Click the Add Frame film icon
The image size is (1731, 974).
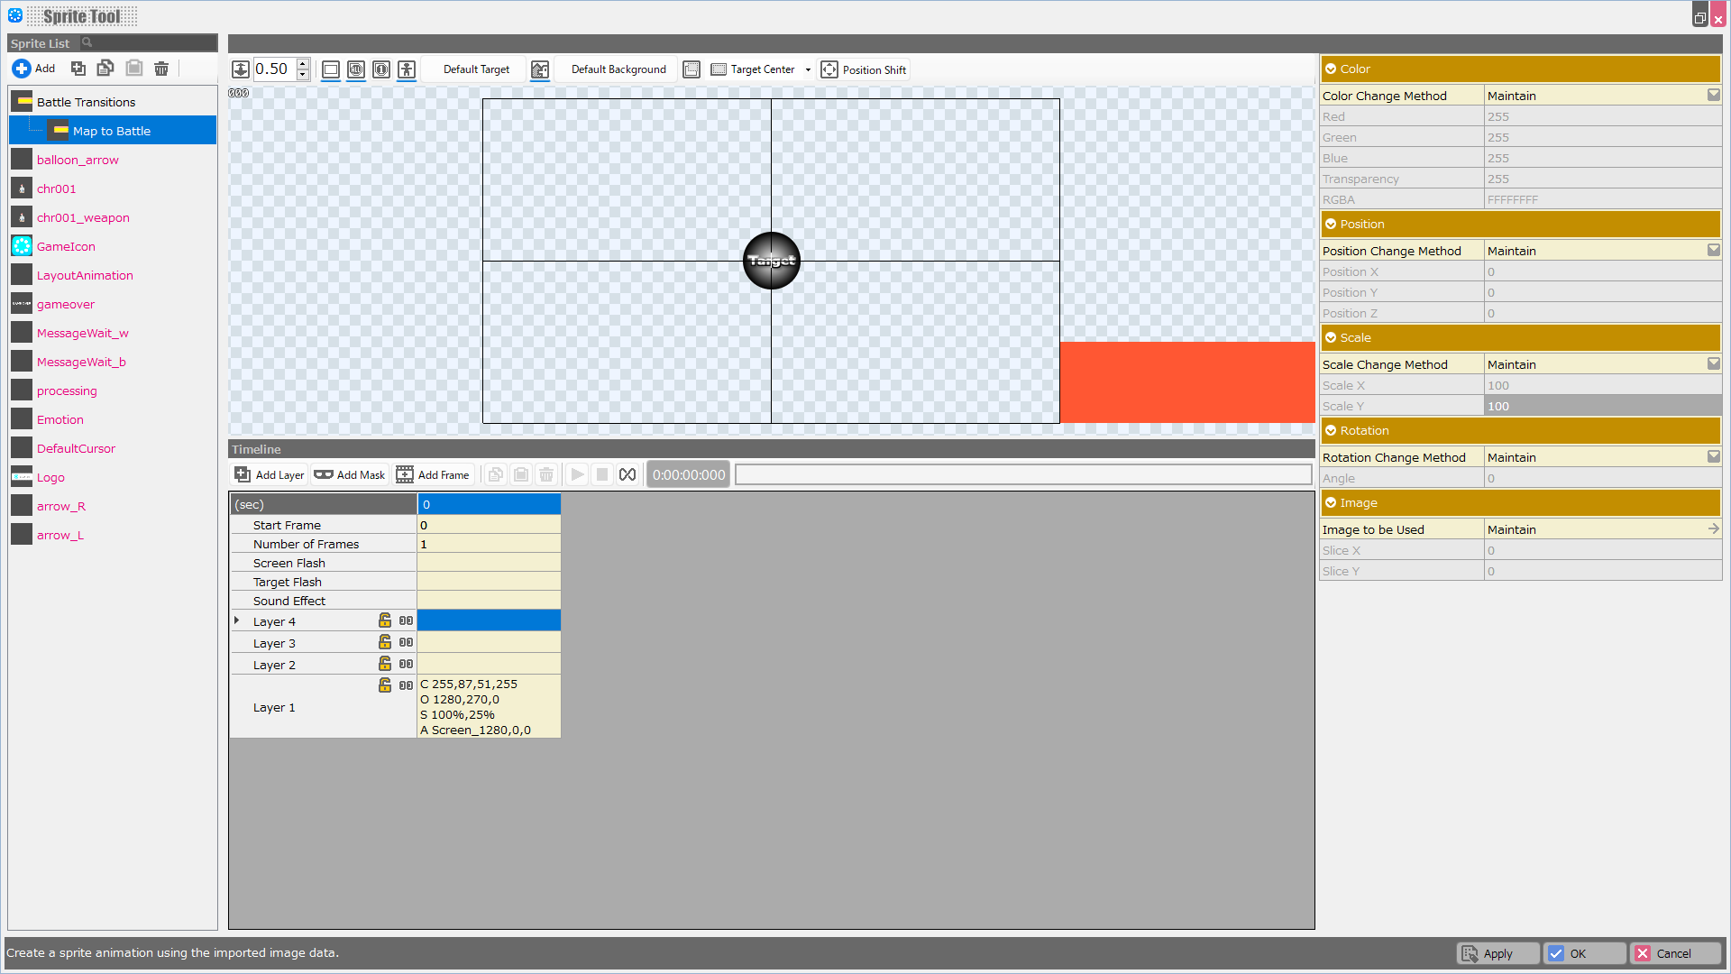coord(405,474)
